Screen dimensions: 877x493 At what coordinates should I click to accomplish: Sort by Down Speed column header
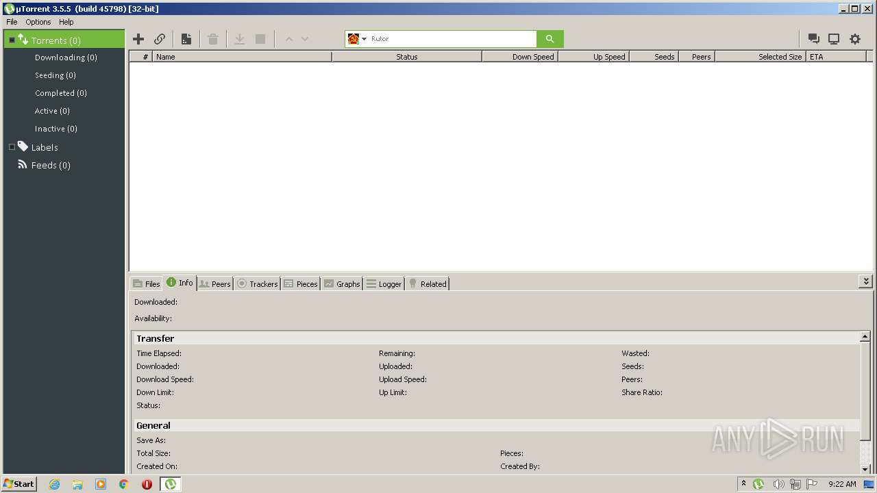[520, 57]
